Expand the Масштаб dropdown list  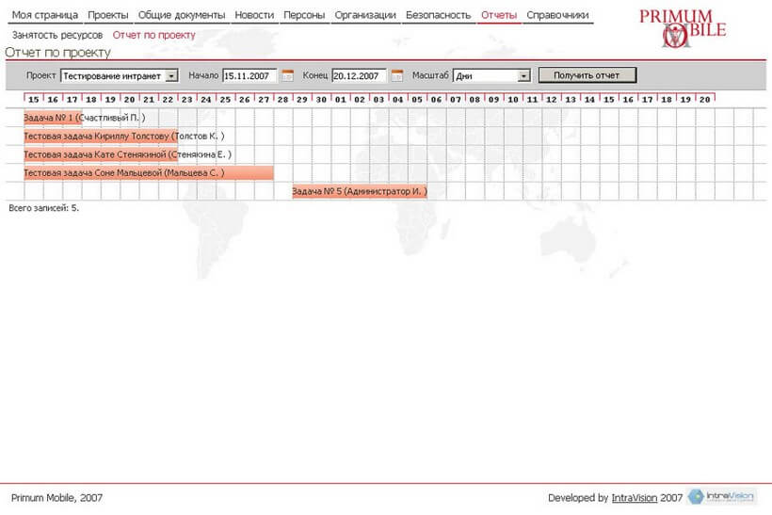point(524,75)
